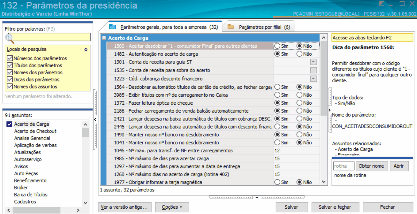
Task: Click the magnifier search icon
Action: pyautogui.click(x=10, y=38)
